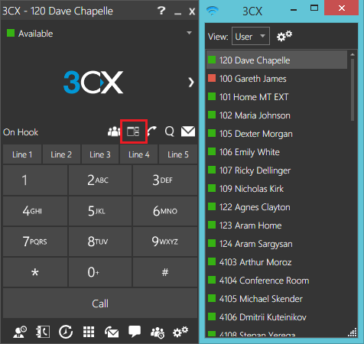This screenshot has height=344, width=364.
Task: Select 122 Agnes Clayton entry
Action: coord(277,207)
